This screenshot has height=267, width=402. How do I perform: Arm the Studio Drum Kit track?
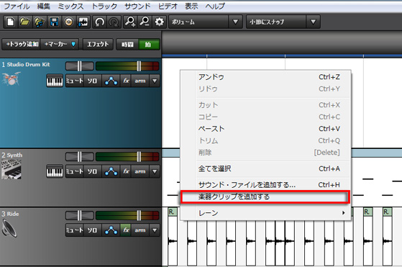point(140,81)
